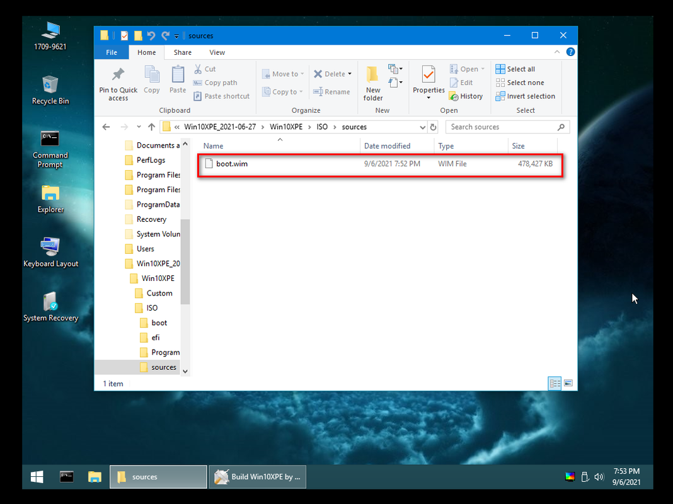Image resolution: width=673 pixels, height=504 pixels.
Task: Refresh the sources folder
Action: point(433,127)
